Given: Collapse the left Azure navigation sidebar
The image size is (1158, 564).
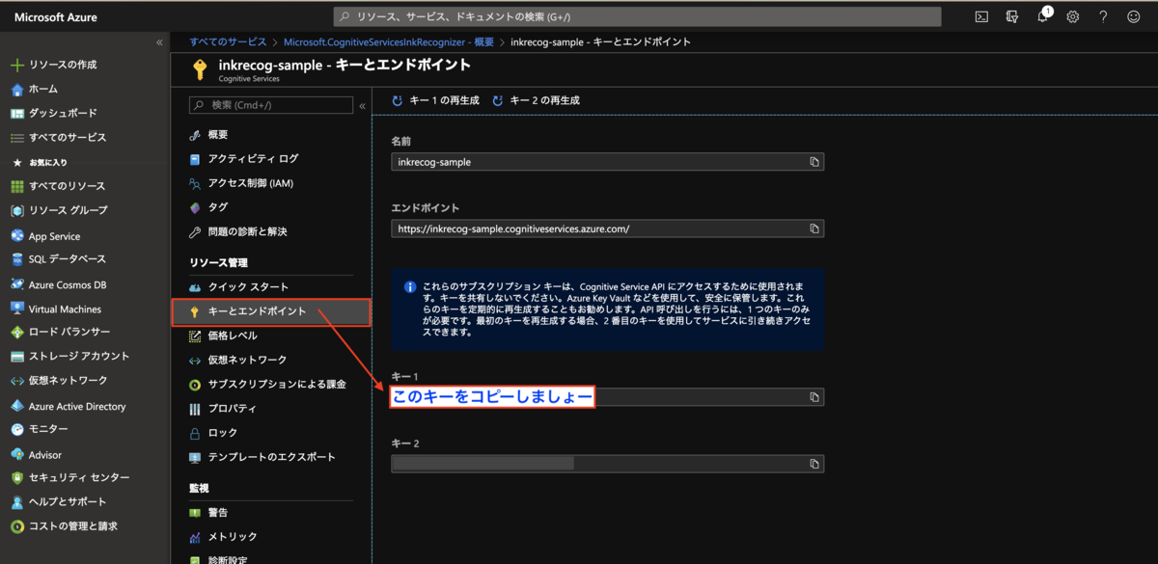Looking at the screenshot, I should [159, 42].
